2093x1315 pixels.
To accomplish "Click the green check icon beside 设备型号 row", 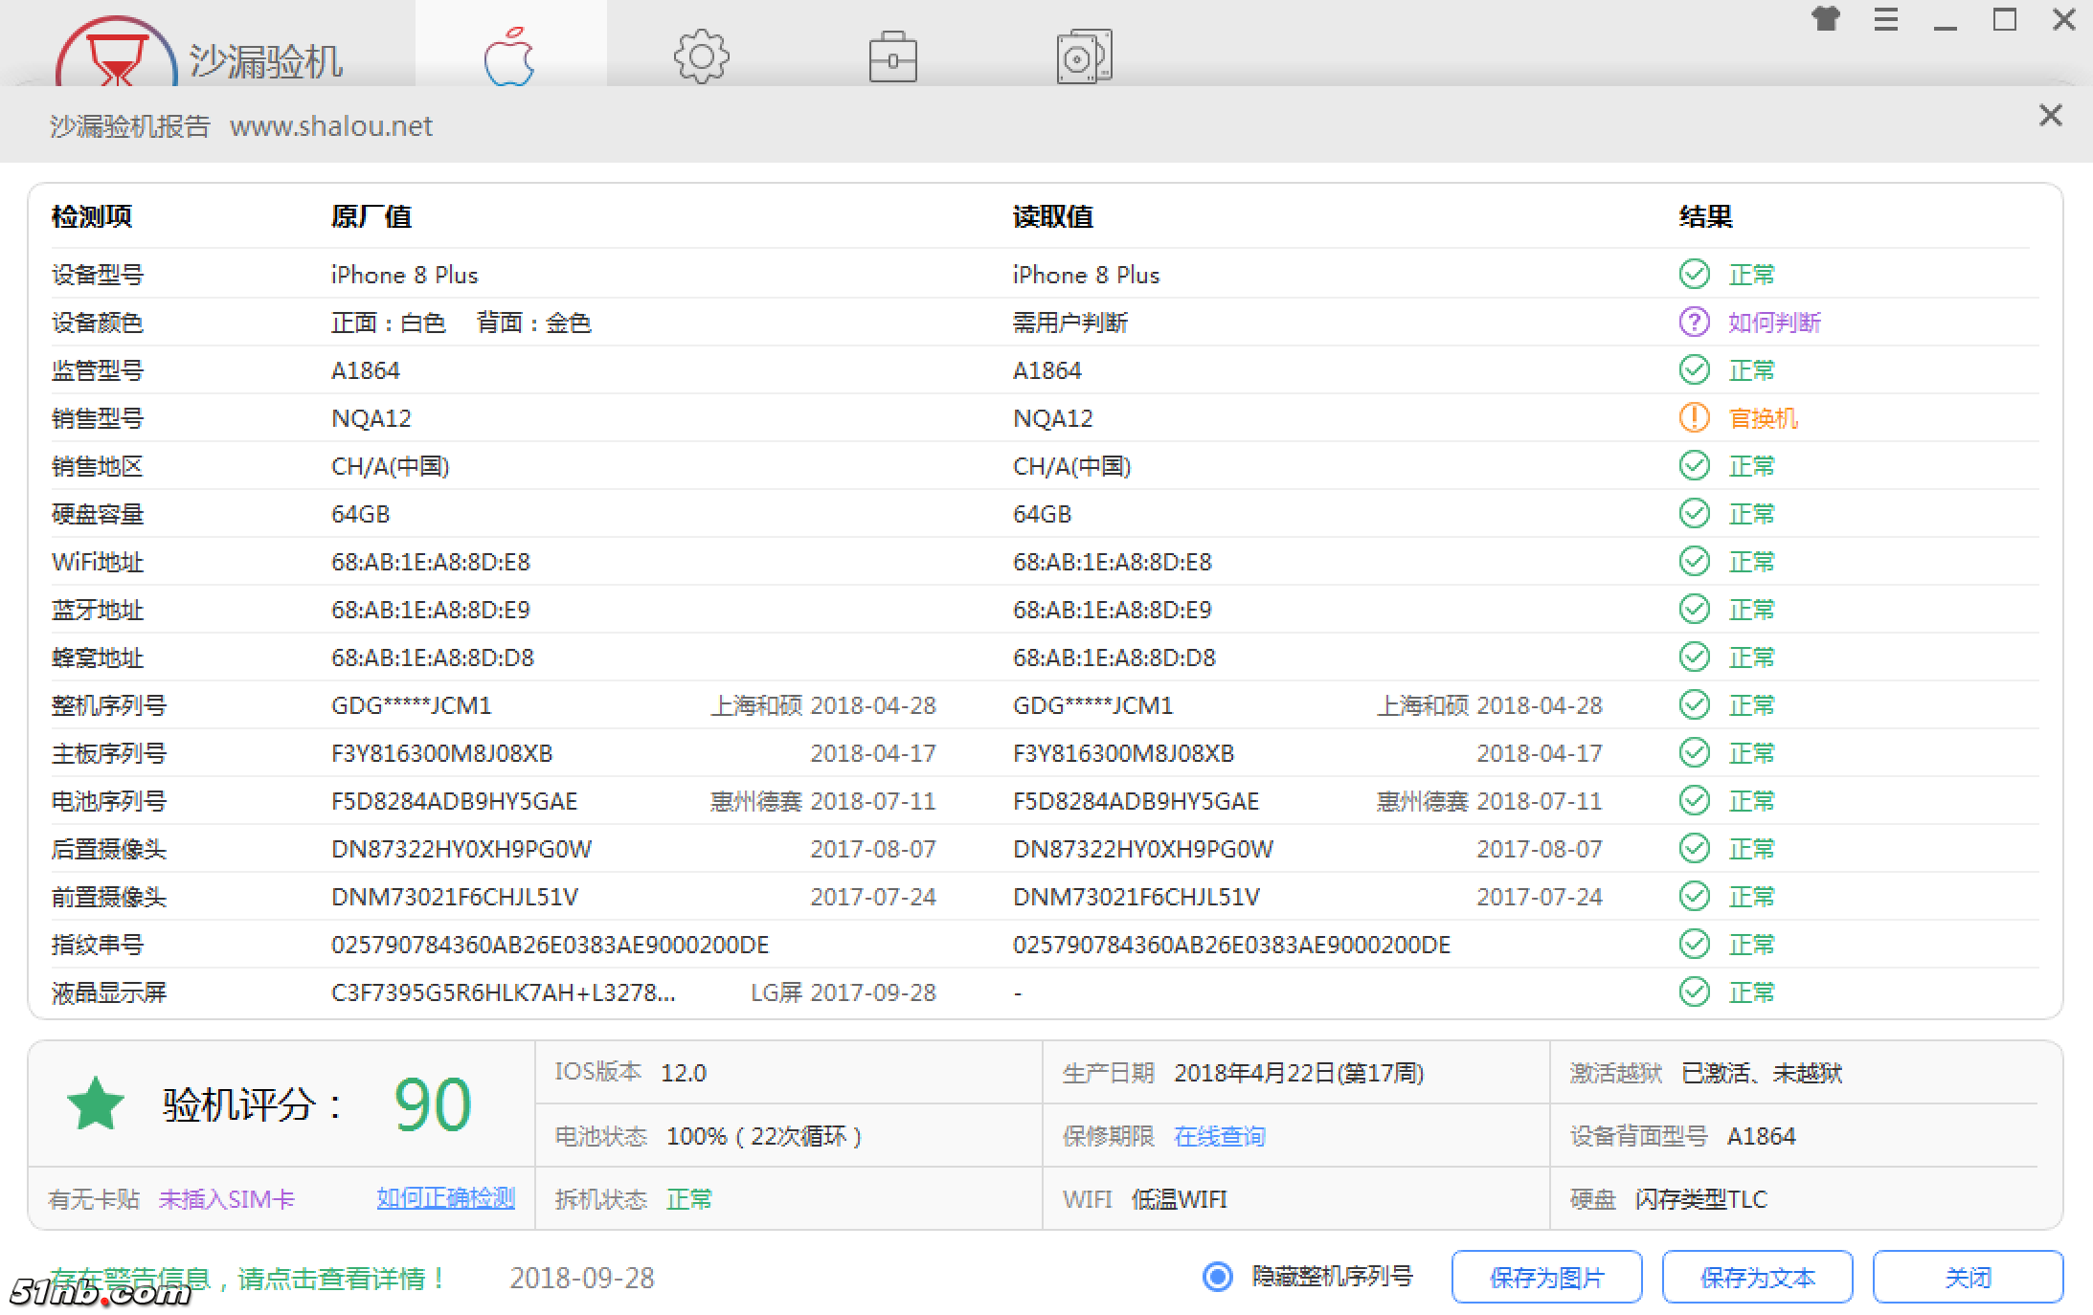I will pos(1693,275).
